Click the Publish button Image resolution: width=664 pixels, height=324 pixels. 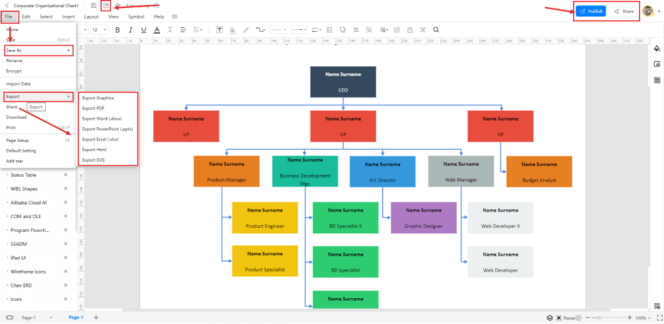[x=591, y=11]
